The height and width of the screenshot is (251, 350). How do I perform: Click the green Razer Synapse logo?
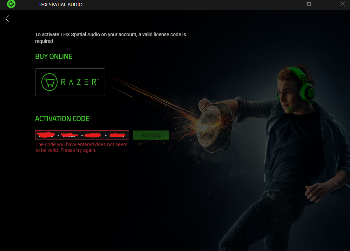tap(11, 4)
